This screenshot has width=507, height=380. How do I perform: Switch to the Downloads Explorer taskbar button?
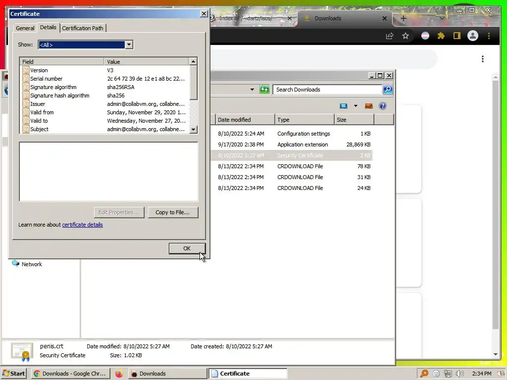[168, 374]
